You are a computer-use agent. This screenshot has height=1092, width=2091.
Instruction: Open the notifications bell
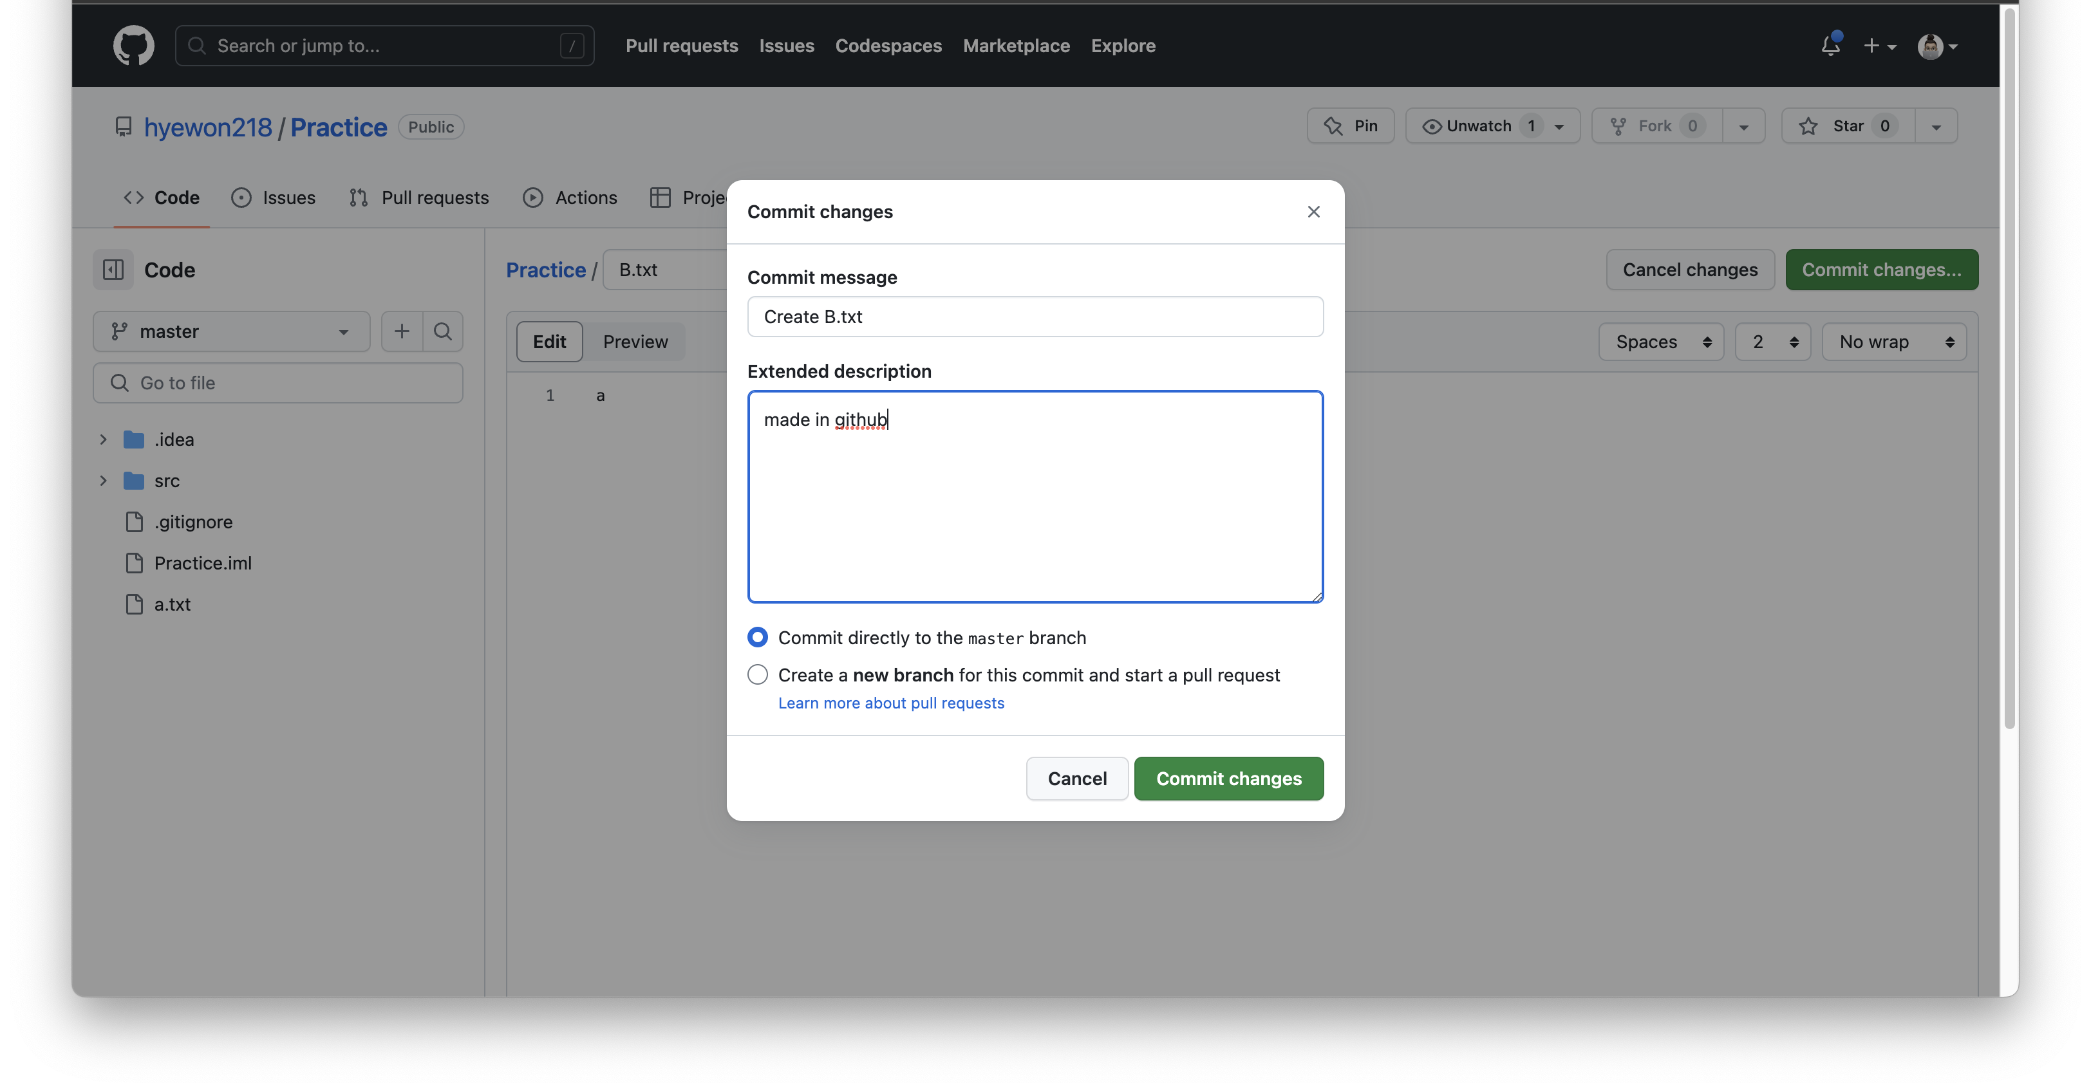1830,46
